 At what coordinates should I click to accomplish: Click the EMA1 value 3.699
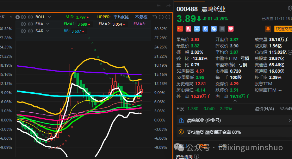coord(82,24)
